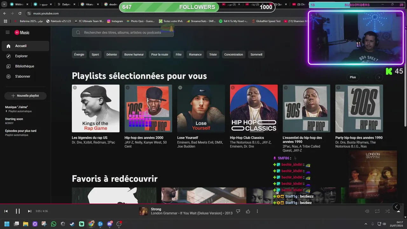Screen dimensions: 407x229
Task: Go to Accueil in the sidebar
Action: click(x=25, y=46)
